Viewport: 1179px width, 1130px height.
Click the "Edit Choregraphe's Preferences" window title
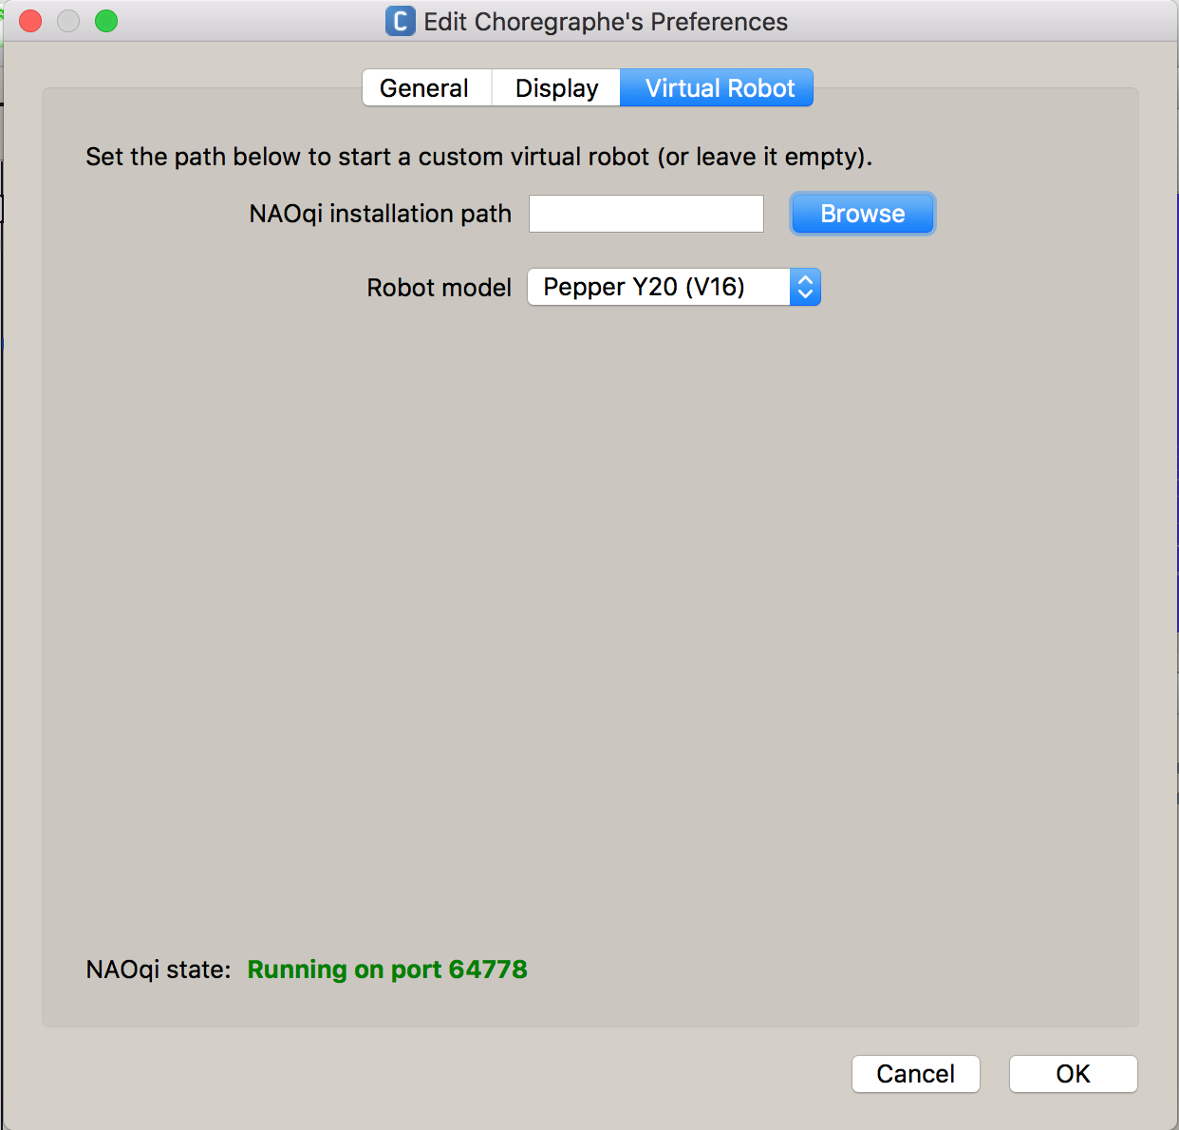pos(606,22)
